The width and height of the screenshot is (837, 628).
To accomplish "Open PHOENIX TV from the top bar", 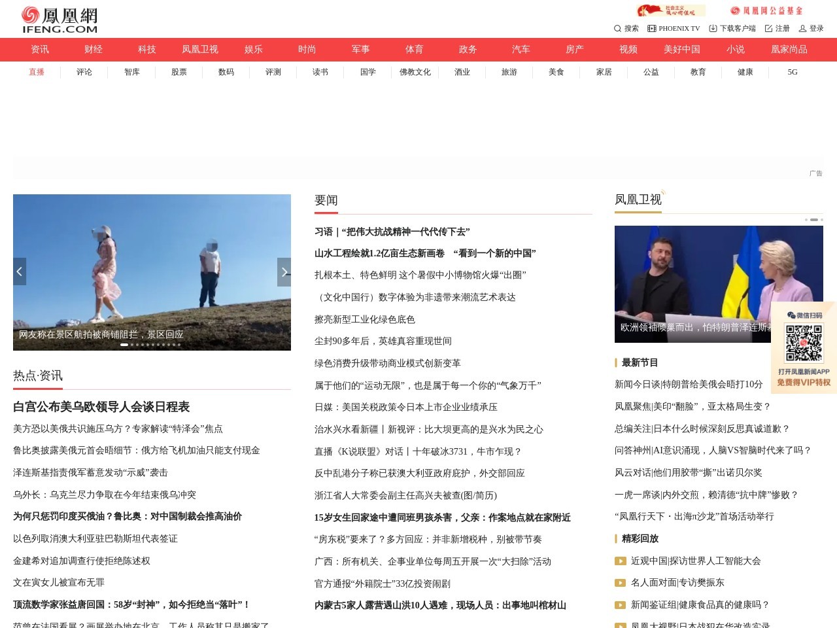I will coord(674,28).
